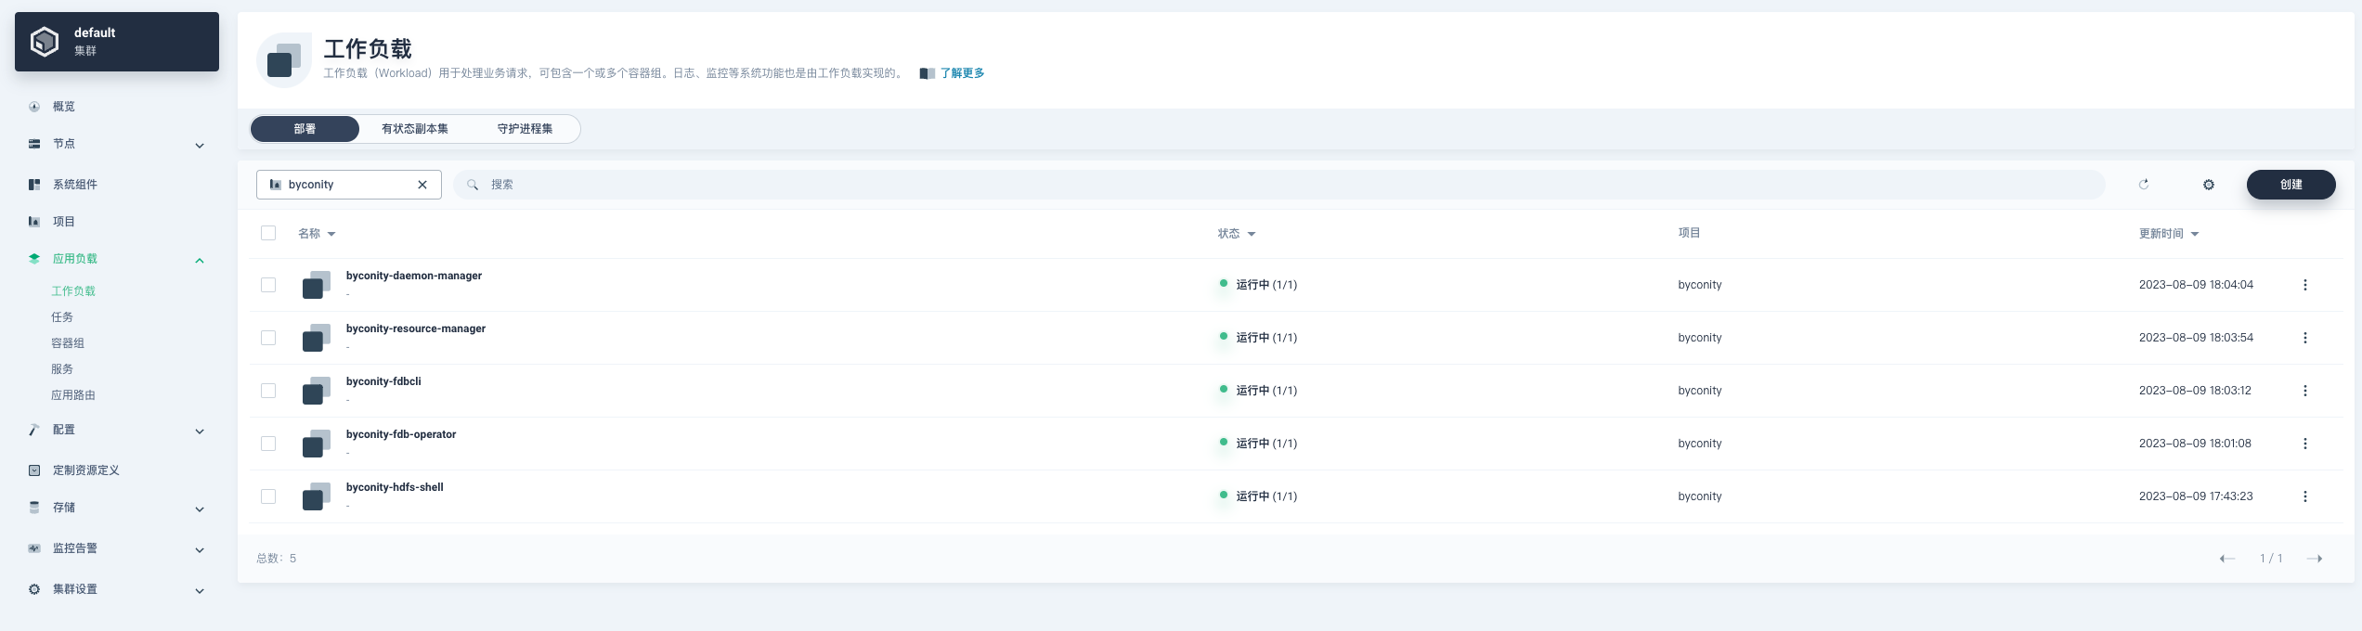The image size is (2362, 631).
Task: Click the 创建 button
Action: (x=2290, y=185)
